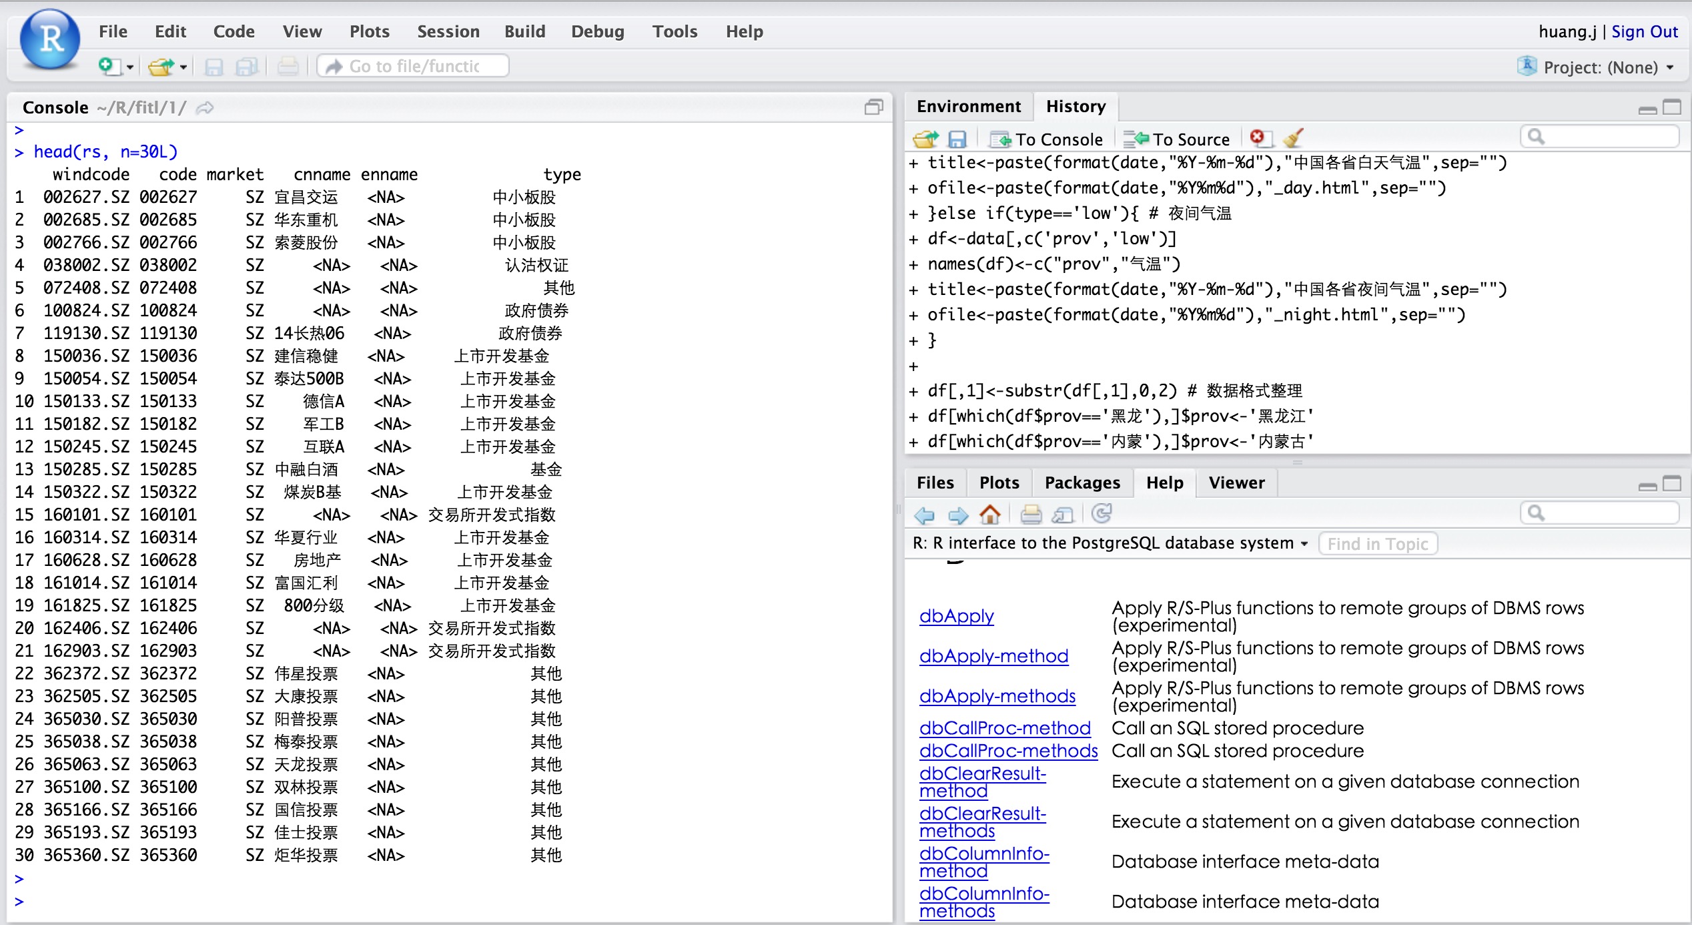
Task: Open the dbColumnInfo-methods help link
Action: [984, 902]
